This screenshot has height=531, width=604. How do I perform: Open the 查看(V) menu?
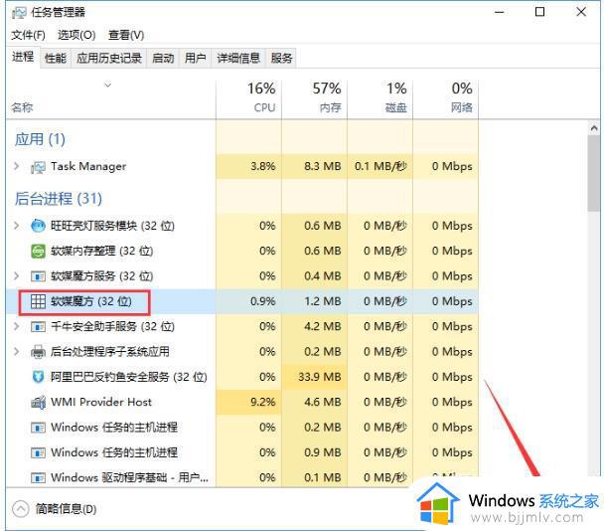(126, 35)
